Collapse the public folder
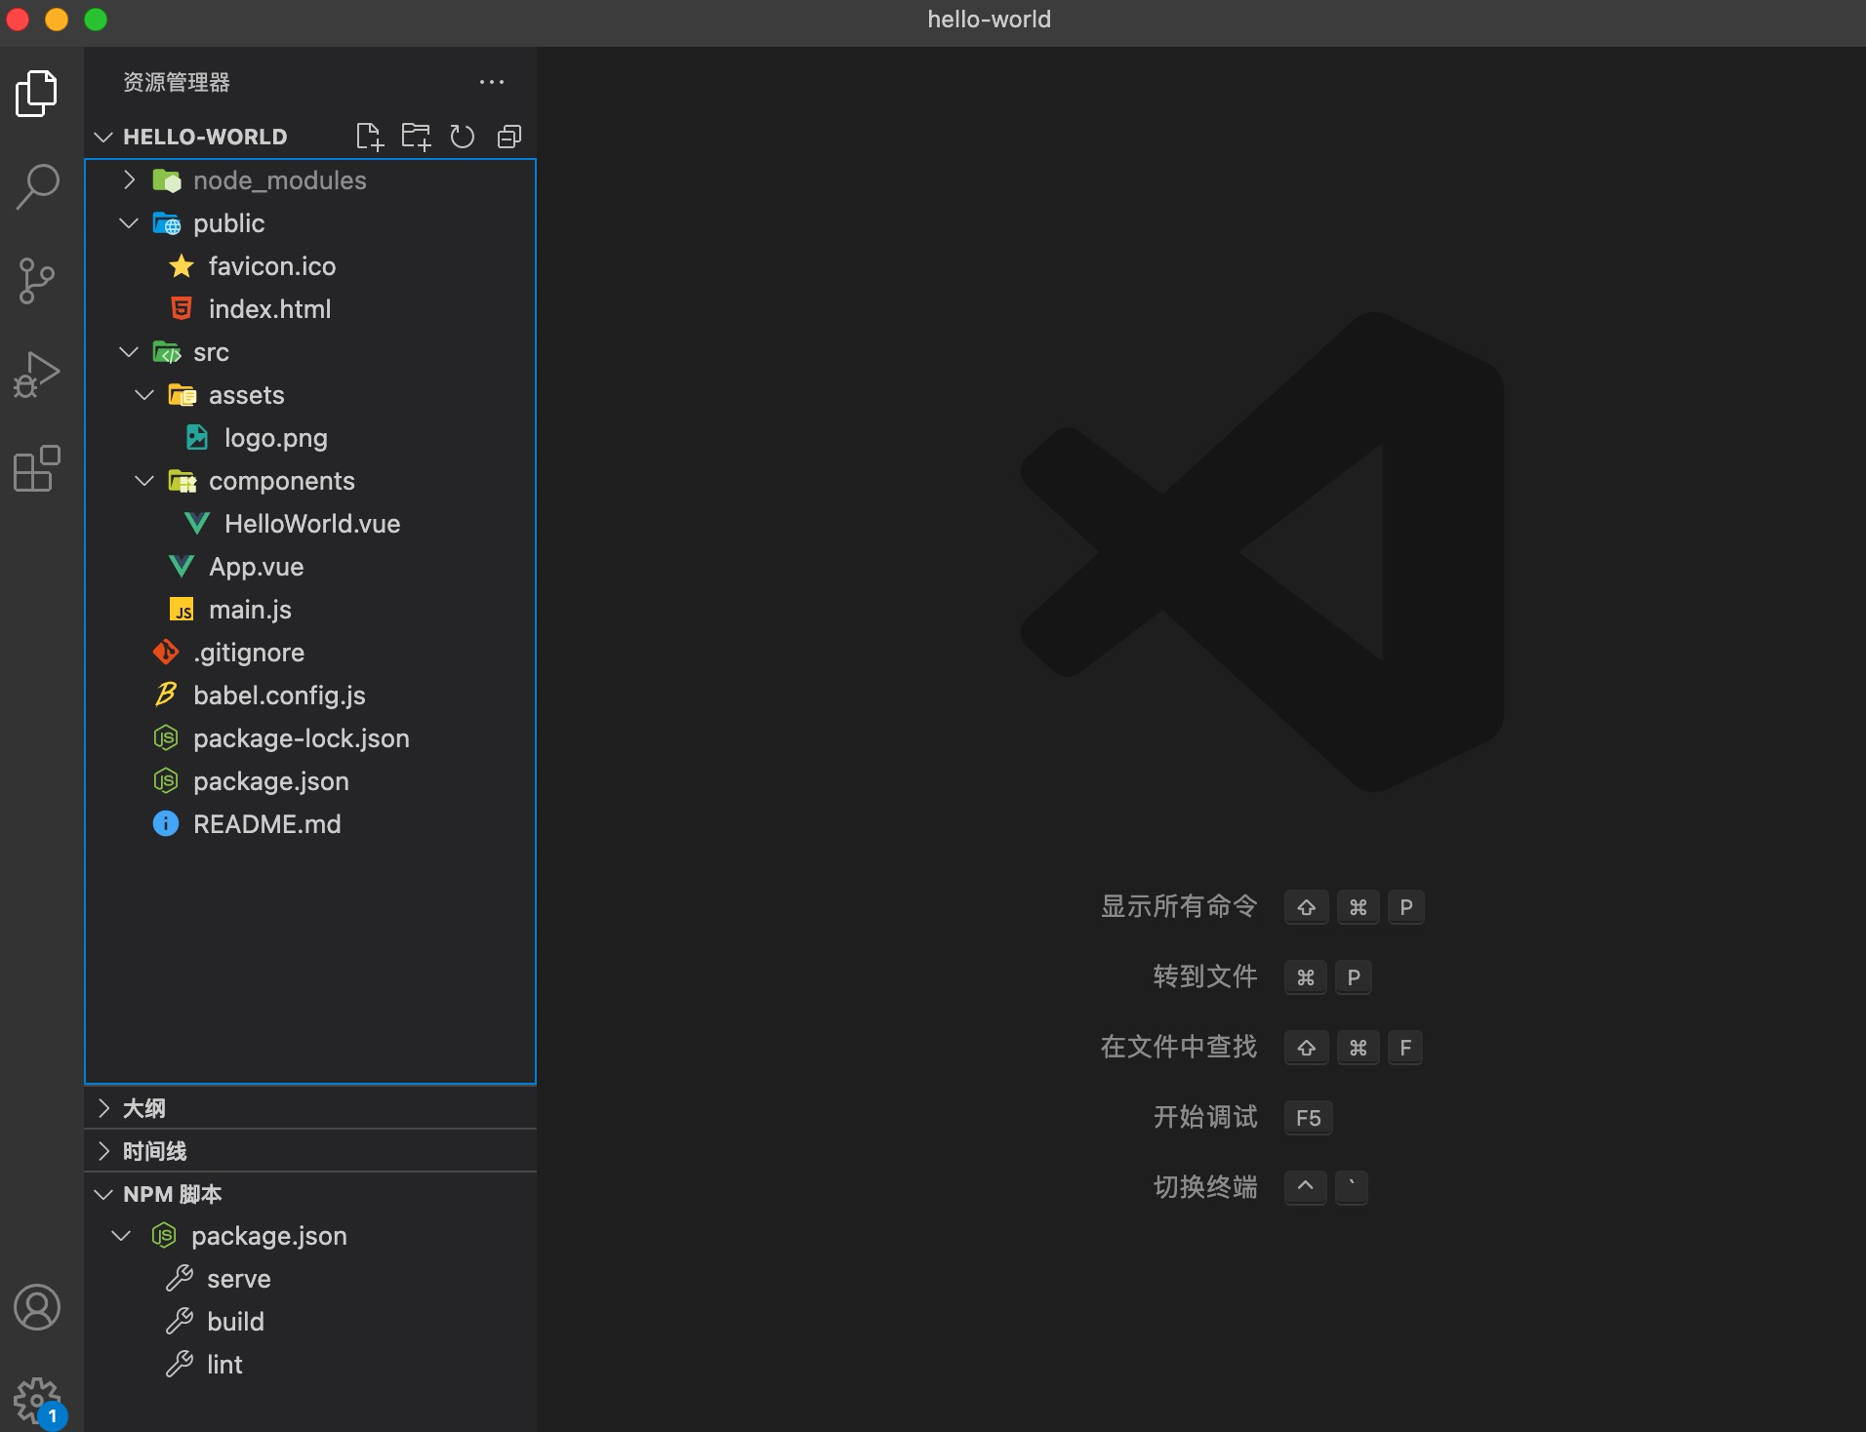The height and width of the screenshot is (1432, 1866). [129, 223]
